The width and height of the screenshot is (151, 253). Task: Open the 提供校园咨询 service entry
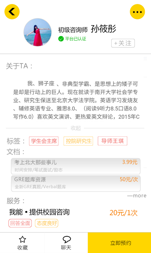coord(39,212)
